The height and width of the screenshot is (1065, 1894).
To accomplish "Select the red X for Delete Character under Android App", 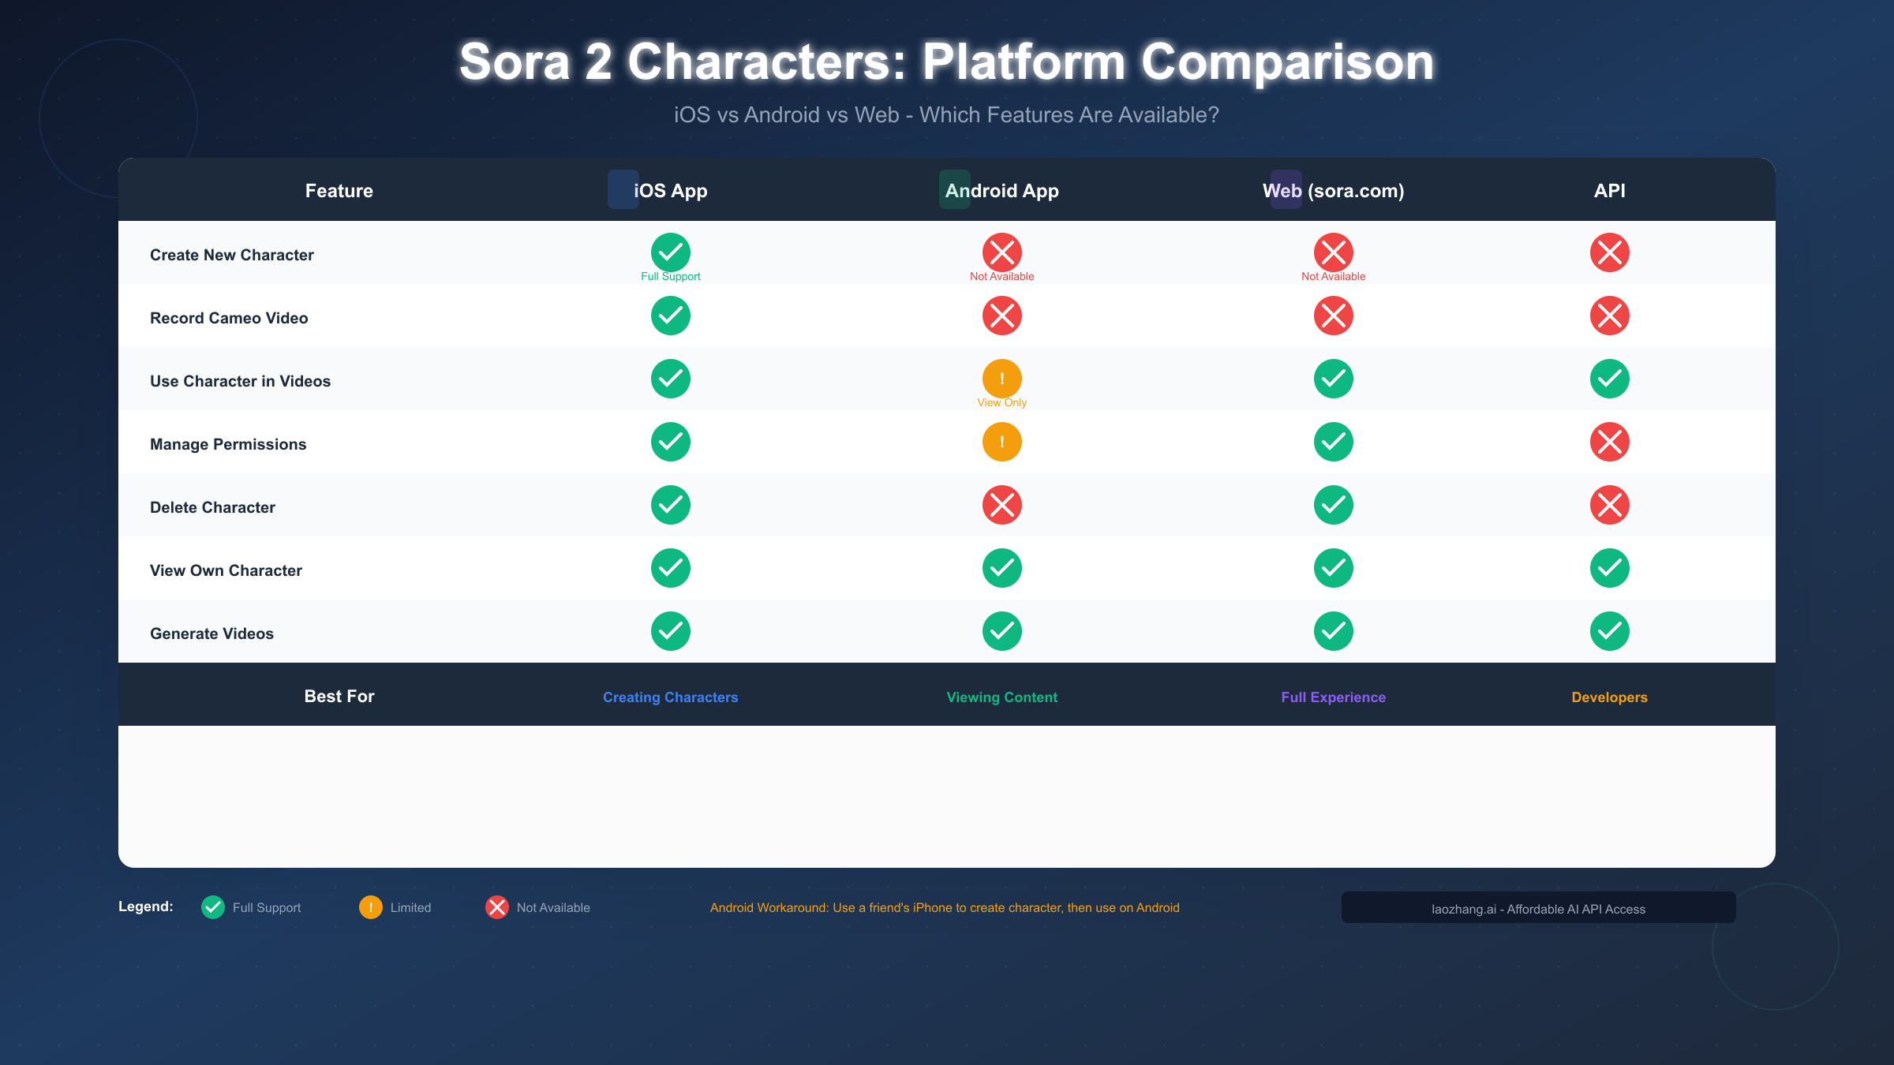I will tap(1002, 505).
